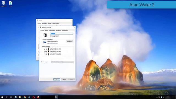Open the Windows Start menu
The height and width of the screenshot is (99, 176).
tap(2, 97)
